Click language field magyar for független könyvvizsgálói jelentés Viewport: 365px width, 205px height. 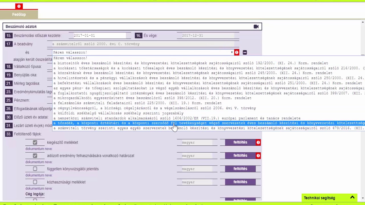pyautogui.click(x=197, y=169)
